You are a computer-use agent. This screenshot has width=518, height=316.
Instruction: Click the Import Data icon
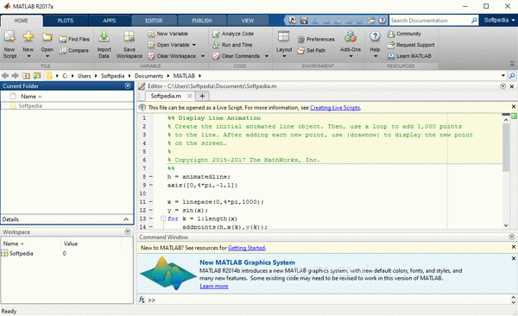104,36
